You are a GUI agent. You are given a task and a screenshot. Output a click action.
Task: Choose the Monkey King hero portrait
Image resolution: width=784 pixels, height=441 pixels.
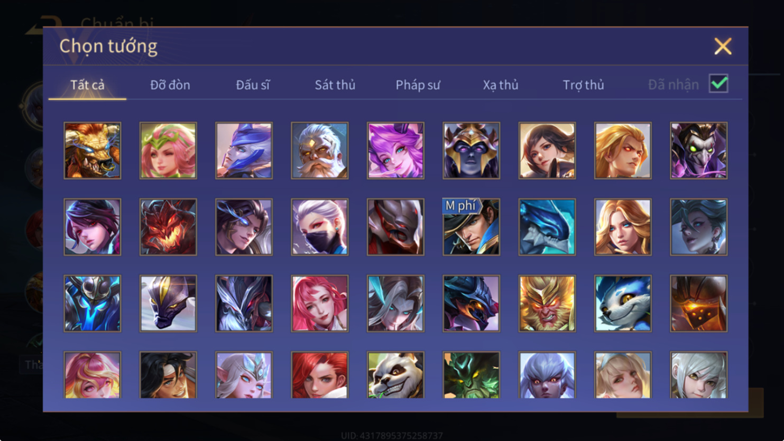[547, 304]
